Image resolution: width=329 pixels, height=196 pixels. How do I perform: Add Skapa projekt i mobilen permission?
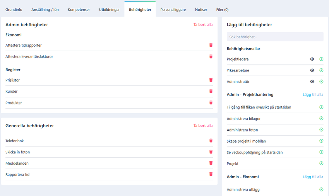(x=321, y=141)
